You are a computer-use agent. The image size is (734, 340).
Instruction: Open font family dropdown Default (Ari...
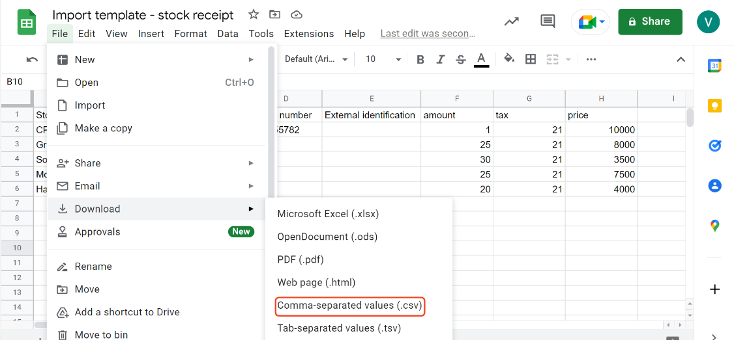316,59
